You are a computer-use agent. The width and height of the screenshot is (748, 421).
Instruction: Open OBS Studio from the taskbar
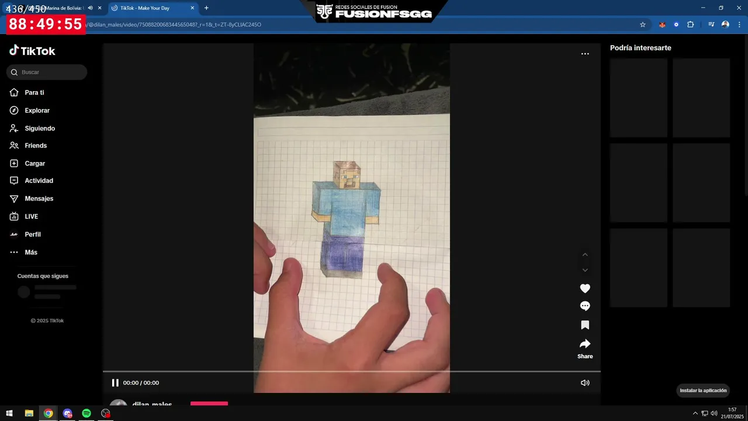coord(106,413)
